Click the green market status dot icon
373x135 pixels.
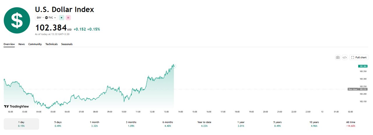(x=61, y=17)
